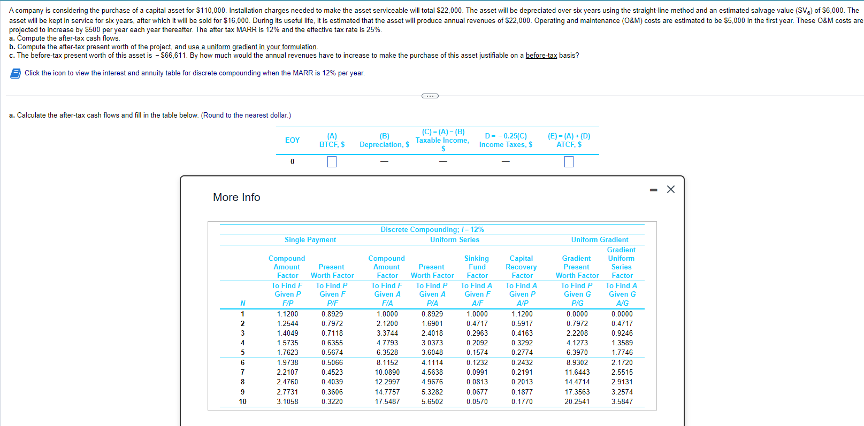This screenshot has height=426, width=864.
Task: Click F/A value 8.1152 in row 6
Action: point(387,362)
